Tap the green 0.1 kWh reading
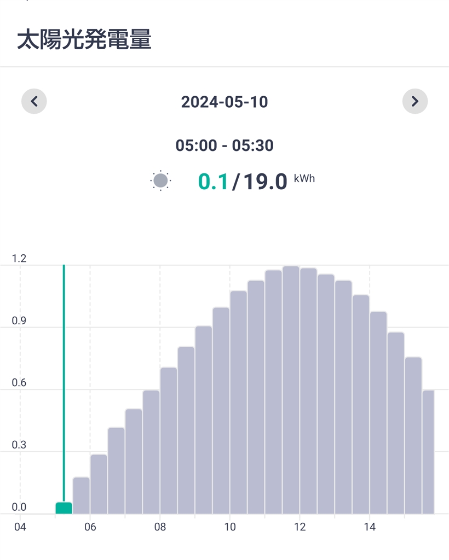 (213, 182)
